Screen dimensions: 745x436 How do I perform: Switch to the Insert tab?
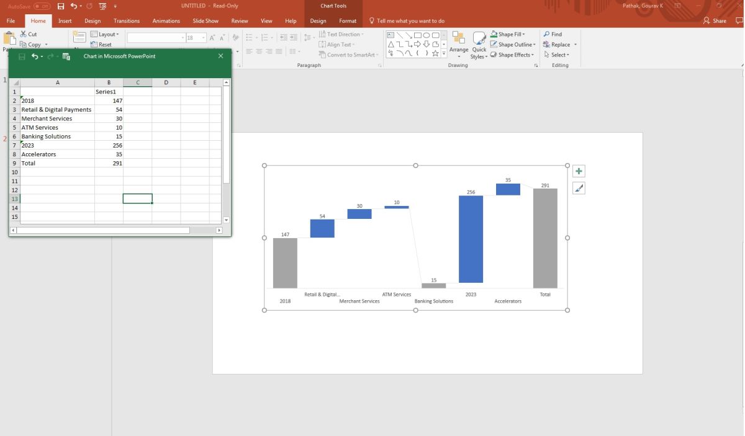(65, 20)
